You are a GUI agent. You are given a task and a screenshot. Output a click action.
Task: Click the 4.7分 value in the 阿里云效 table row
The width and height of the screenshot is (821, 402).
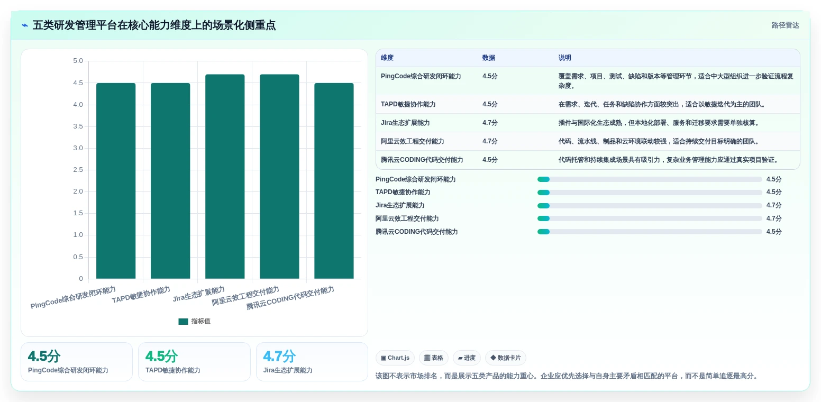pos(490,141)
